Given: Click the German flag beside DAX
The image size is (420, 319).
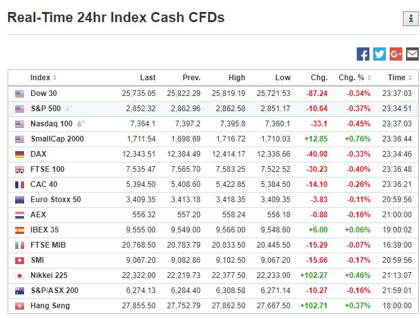Looking at the screenshot, I should 20,154.
